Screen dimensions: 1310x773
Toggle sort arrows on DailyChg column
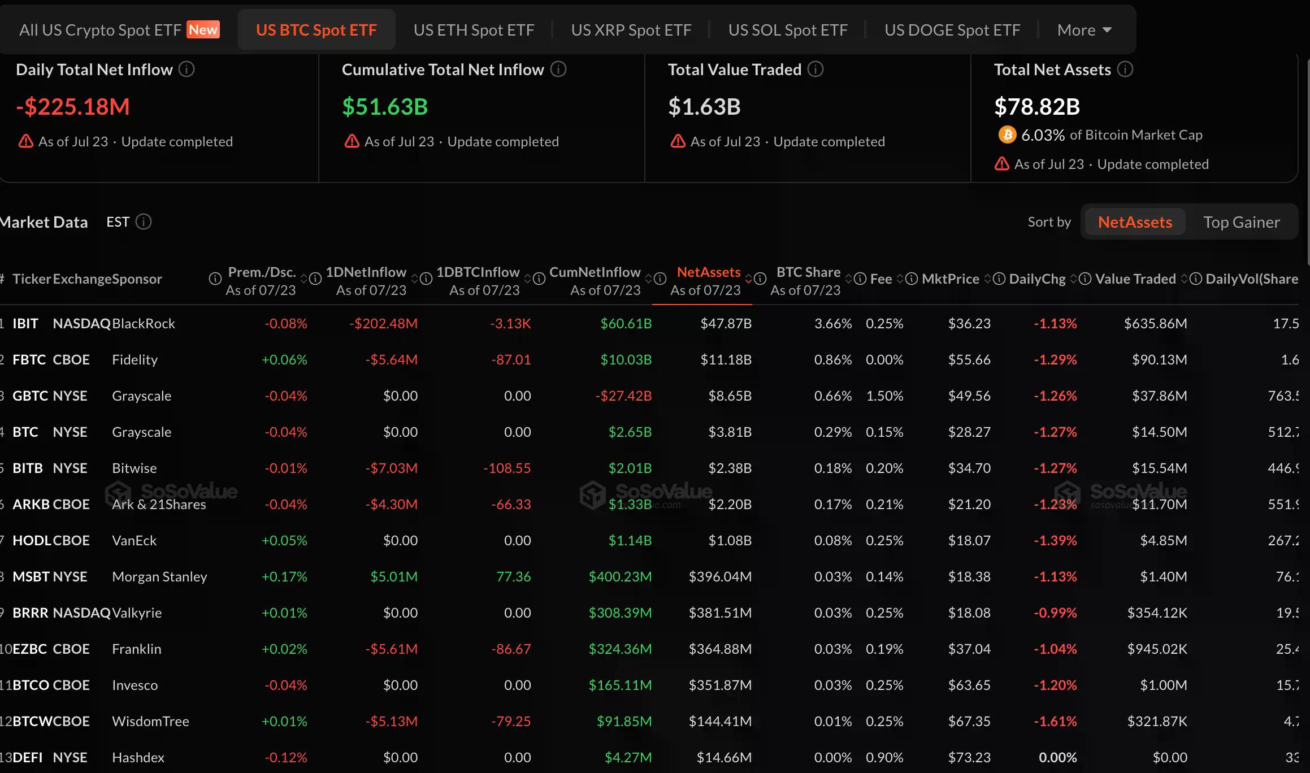point(1073,279)
